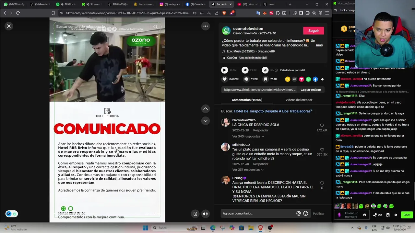This screenshot has height=233, width=415.
Task: Click the yellow repost icon
Action: tap(288, 79)
